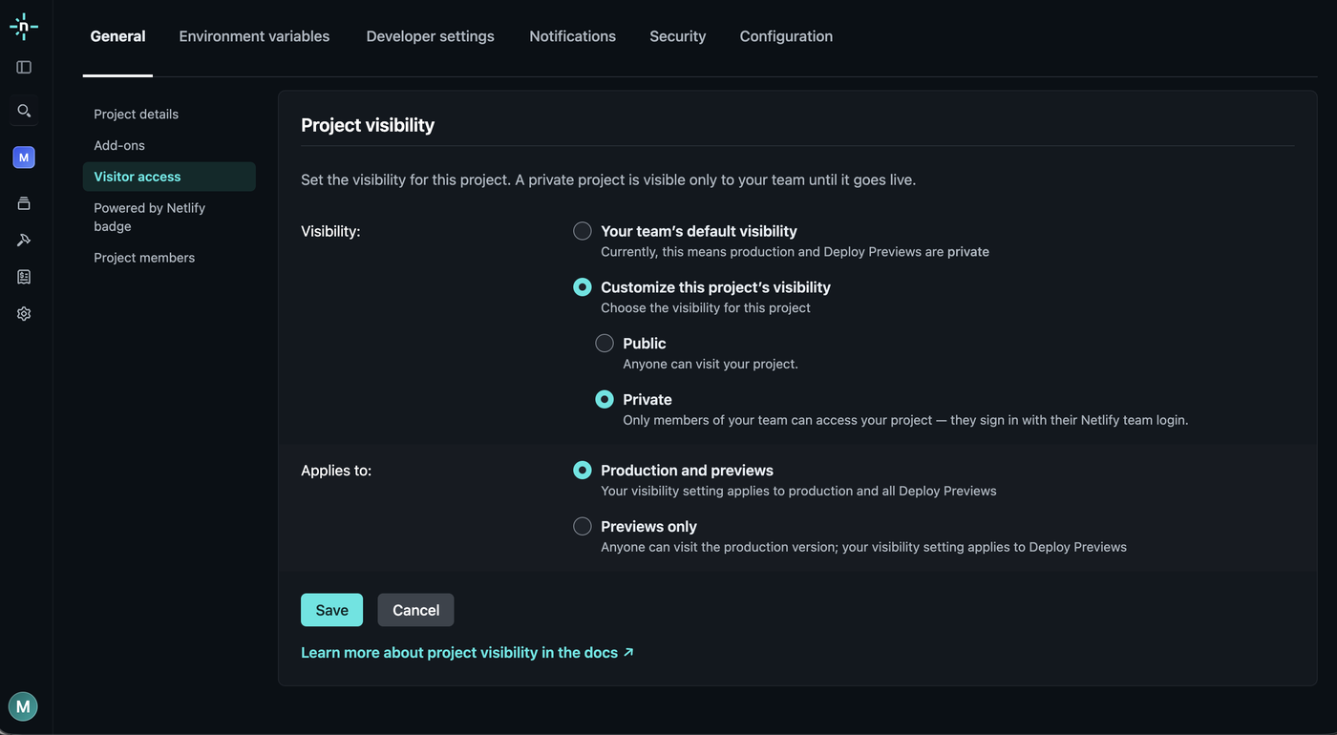This screenshot has width=1337, height=735.
Task: Open the project visibility docs link
Action: 467,653
